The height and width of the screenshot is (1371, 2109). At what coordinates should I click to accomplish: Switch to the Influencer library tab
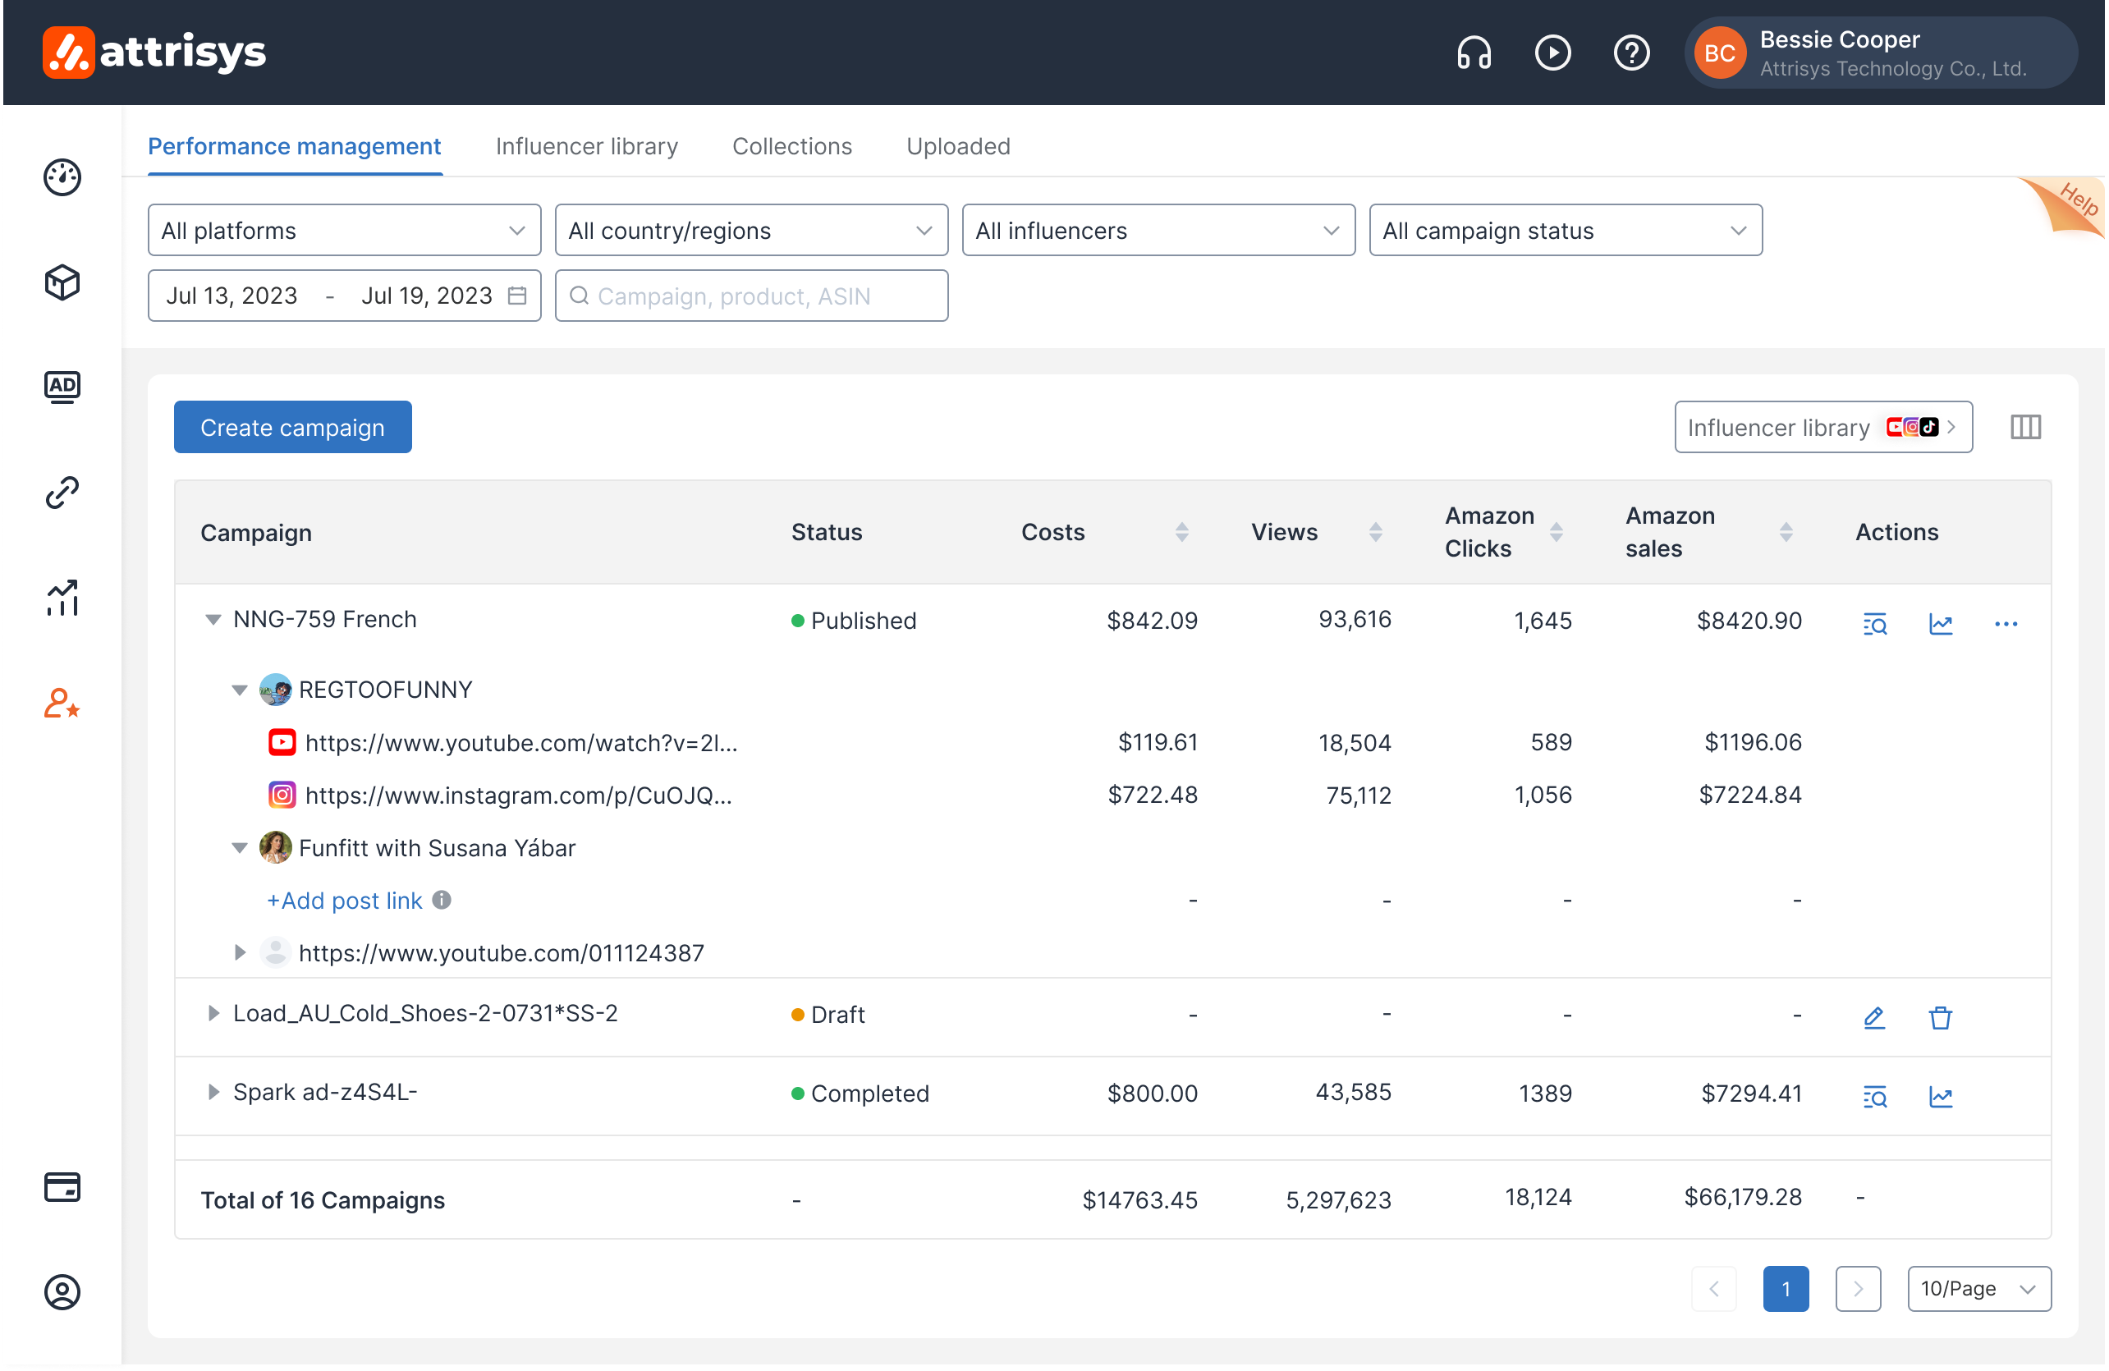pyautogui.click(x=587, y=146)
